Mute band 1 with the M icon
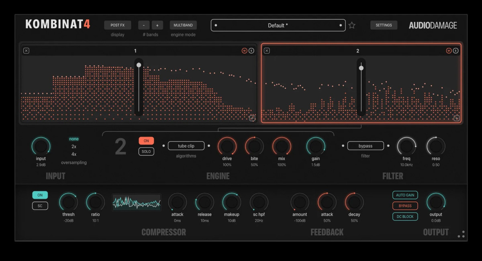The image size is (482, 261). [244, 51]
